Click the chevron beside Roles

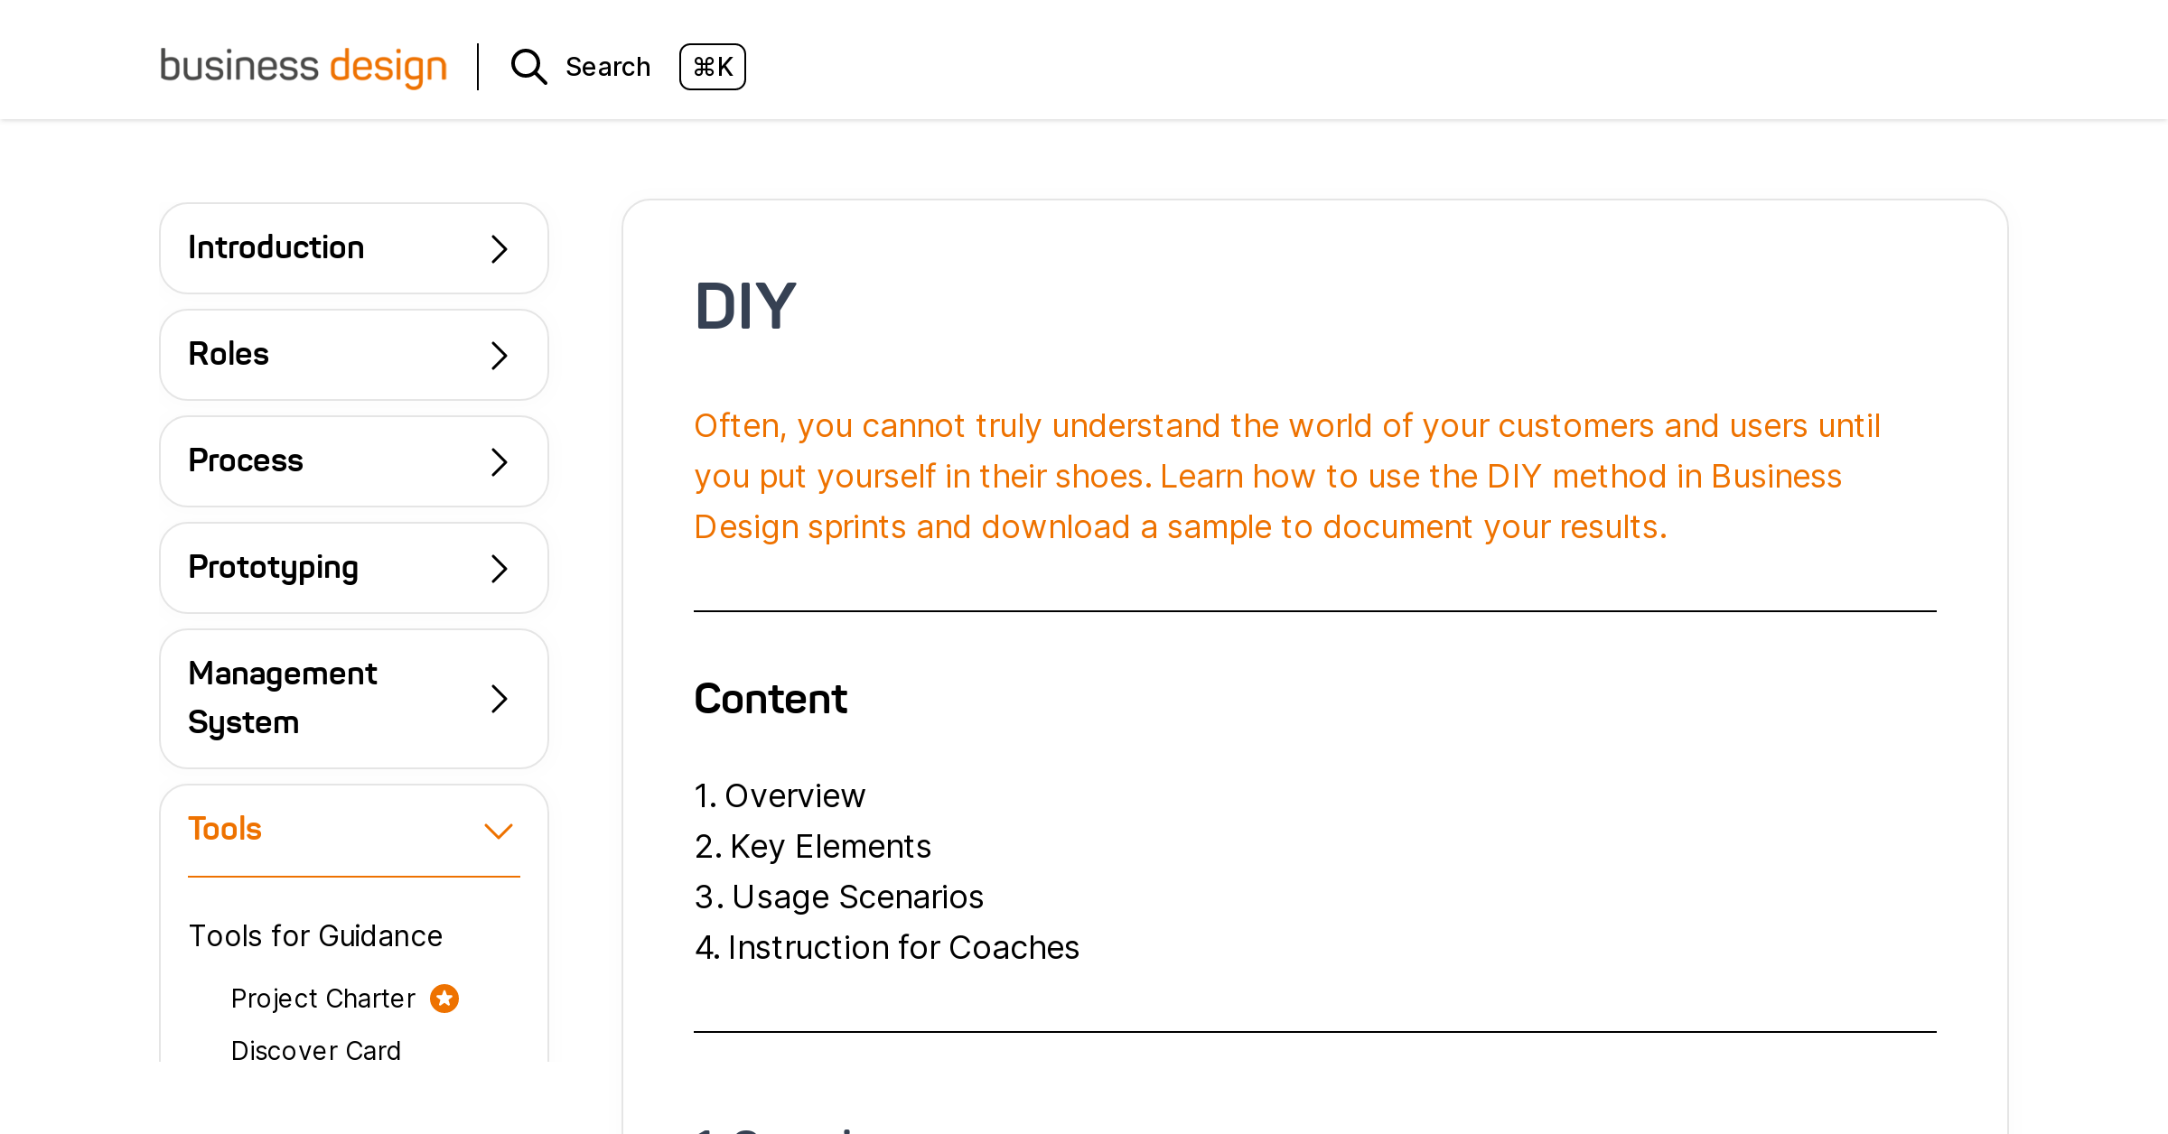(x=498, y=355)
